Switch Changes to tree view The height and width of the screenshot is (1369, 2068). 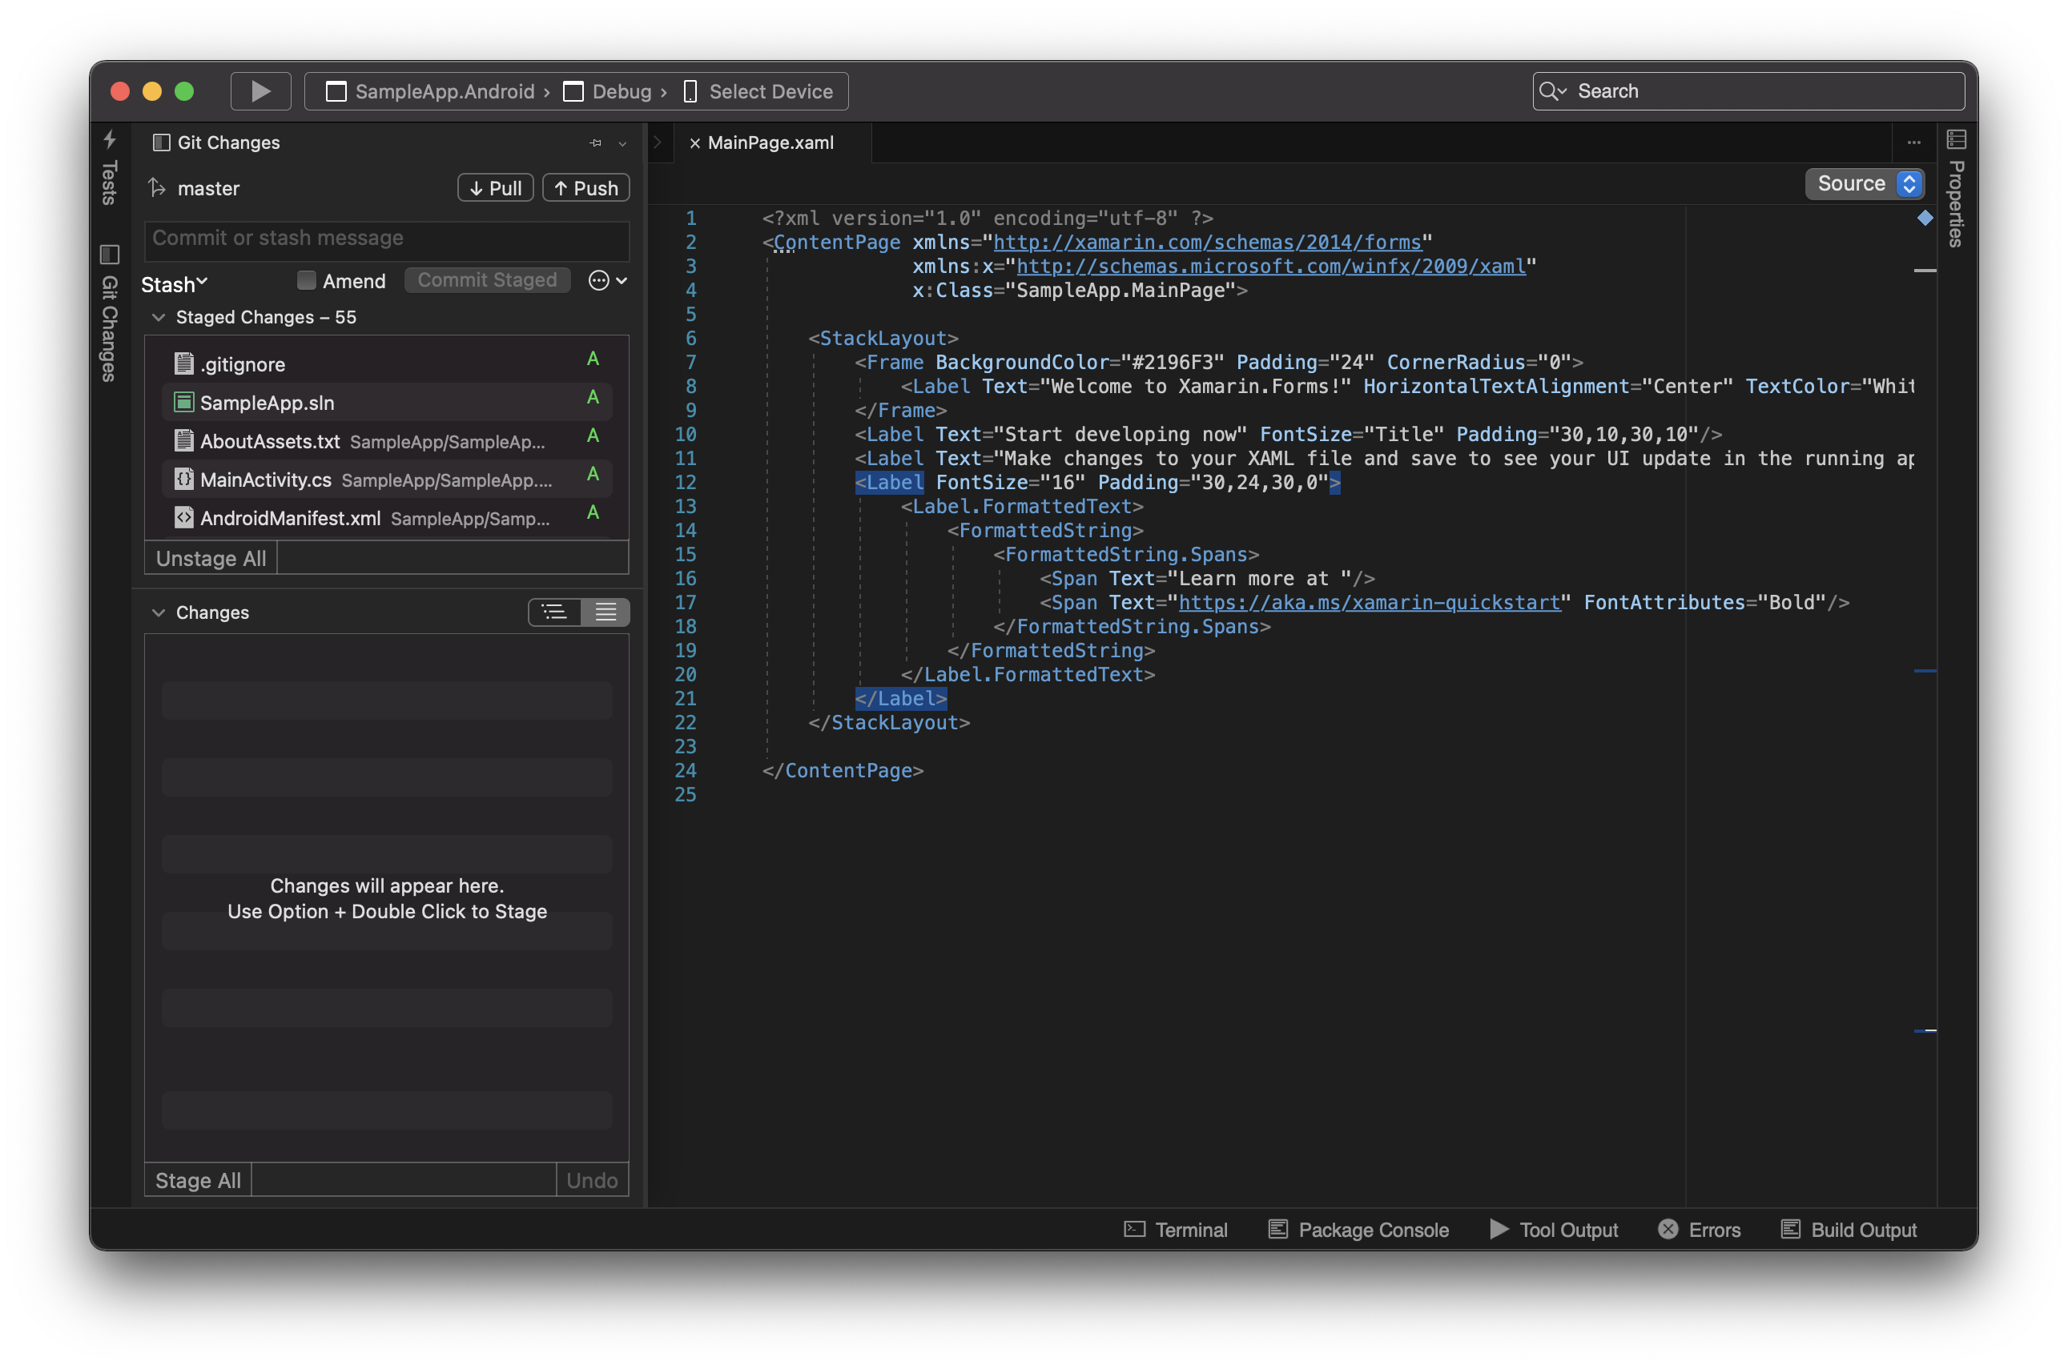[x=554, y=612]
